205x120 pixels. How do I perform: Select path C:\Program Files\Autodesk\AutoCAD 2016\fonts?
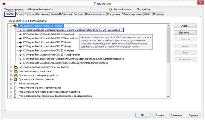point(47,42)
